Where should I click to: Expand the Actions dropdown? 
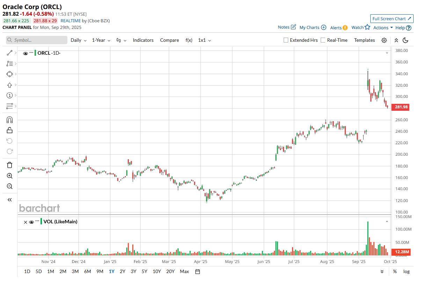coord(383,28)
